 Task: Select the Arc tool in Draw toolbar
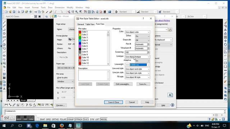4,41
